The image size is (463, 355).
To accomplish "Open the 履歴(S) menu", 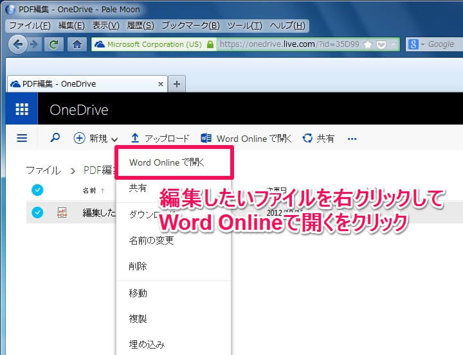I will pos(140,26).
